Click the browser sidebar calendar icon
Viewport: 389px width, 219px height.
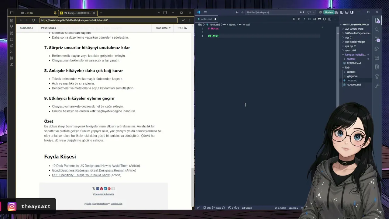(12, 39)
